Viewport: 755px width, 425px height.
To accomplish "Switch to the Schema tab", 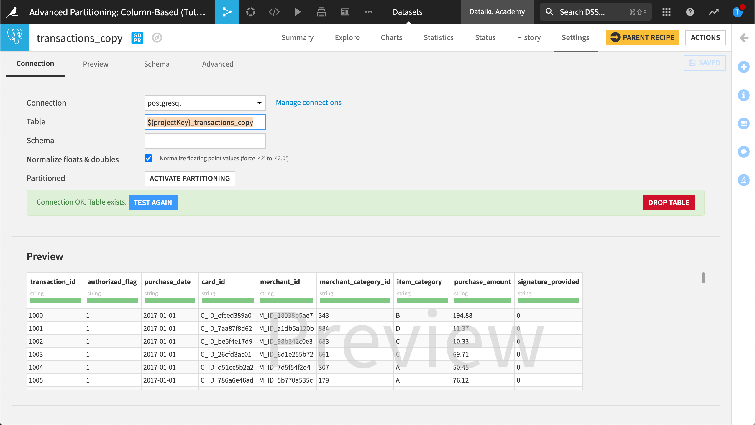I will click(x=157, y=64).
